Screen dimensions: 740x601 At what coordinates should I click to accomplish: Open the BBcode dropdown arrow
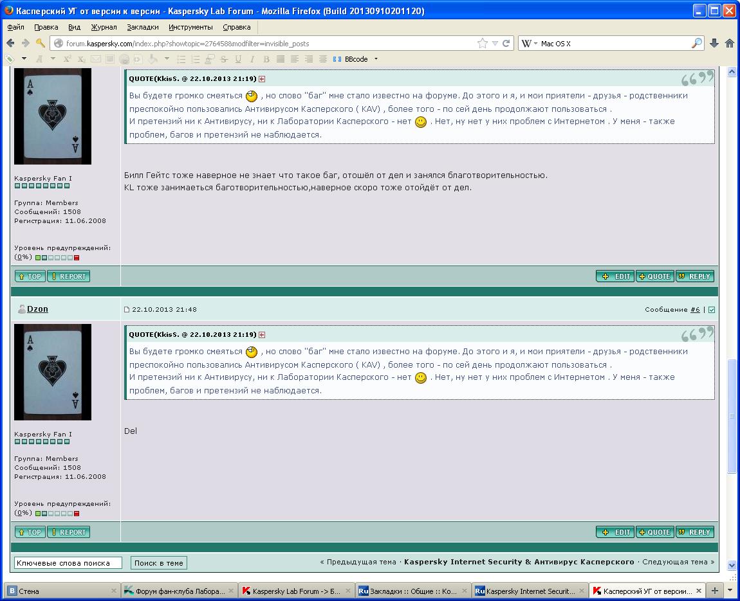tap(376, 59)
